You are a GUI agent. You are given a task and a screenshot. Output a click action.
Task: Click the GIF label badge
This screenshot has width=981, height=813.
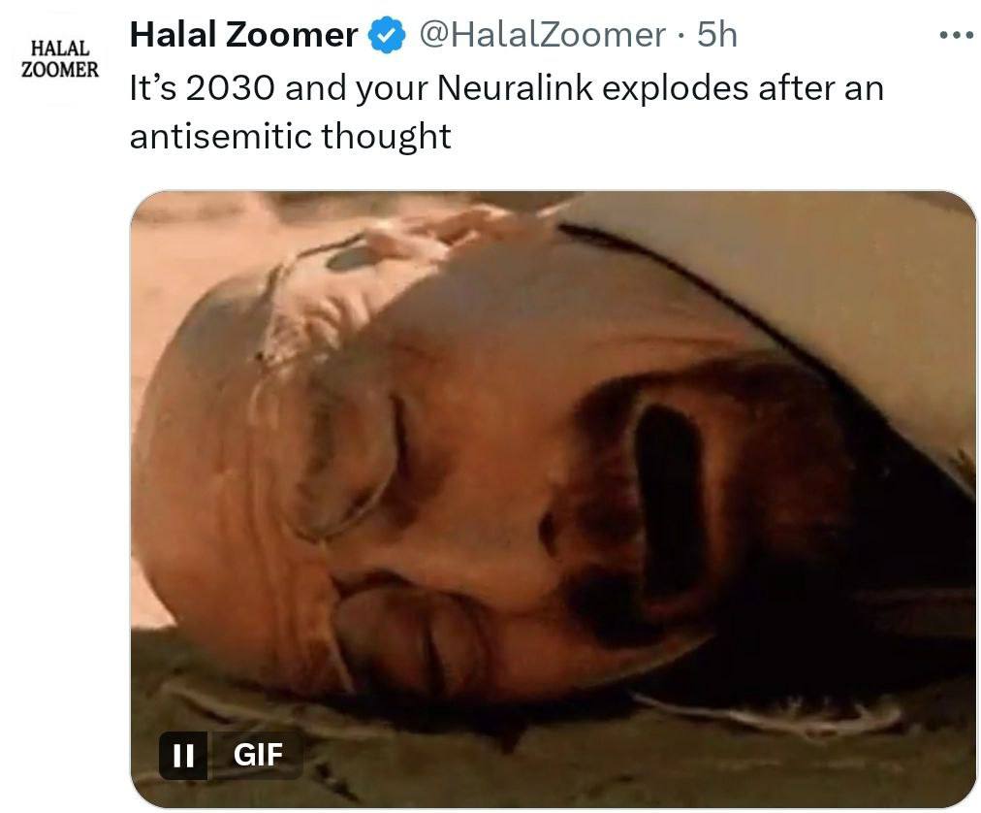258,755
